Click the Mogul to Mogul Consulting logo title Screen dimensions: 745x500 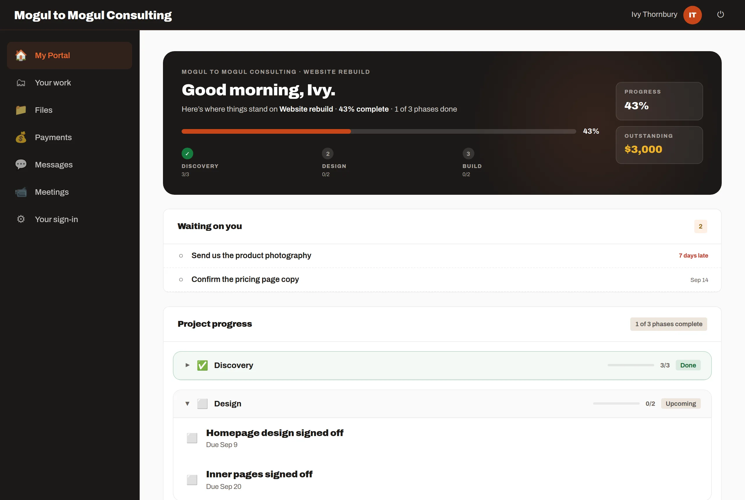point(93,15)
